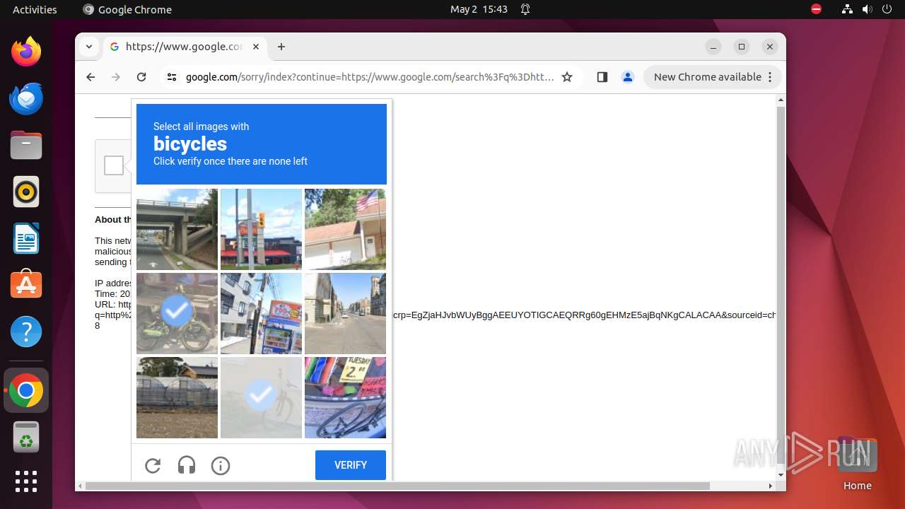
Task: Click page scroll down arrow
Action: point(781,475)
